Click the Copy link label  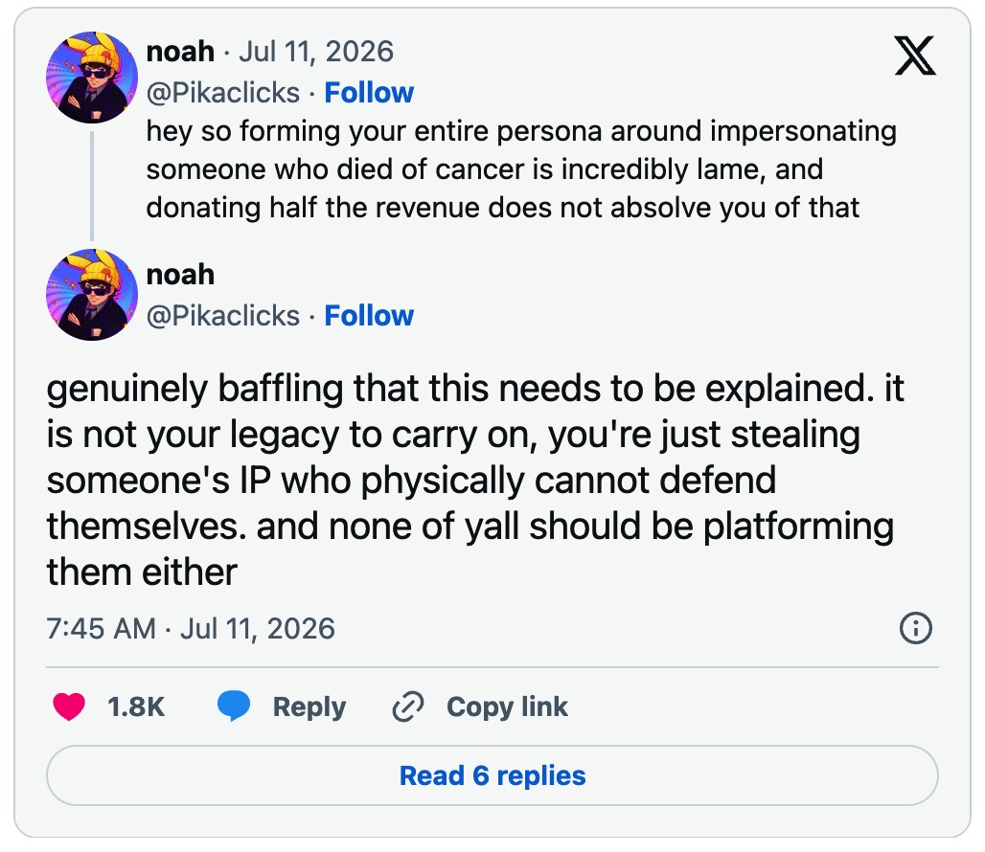(x=507, y=706)
